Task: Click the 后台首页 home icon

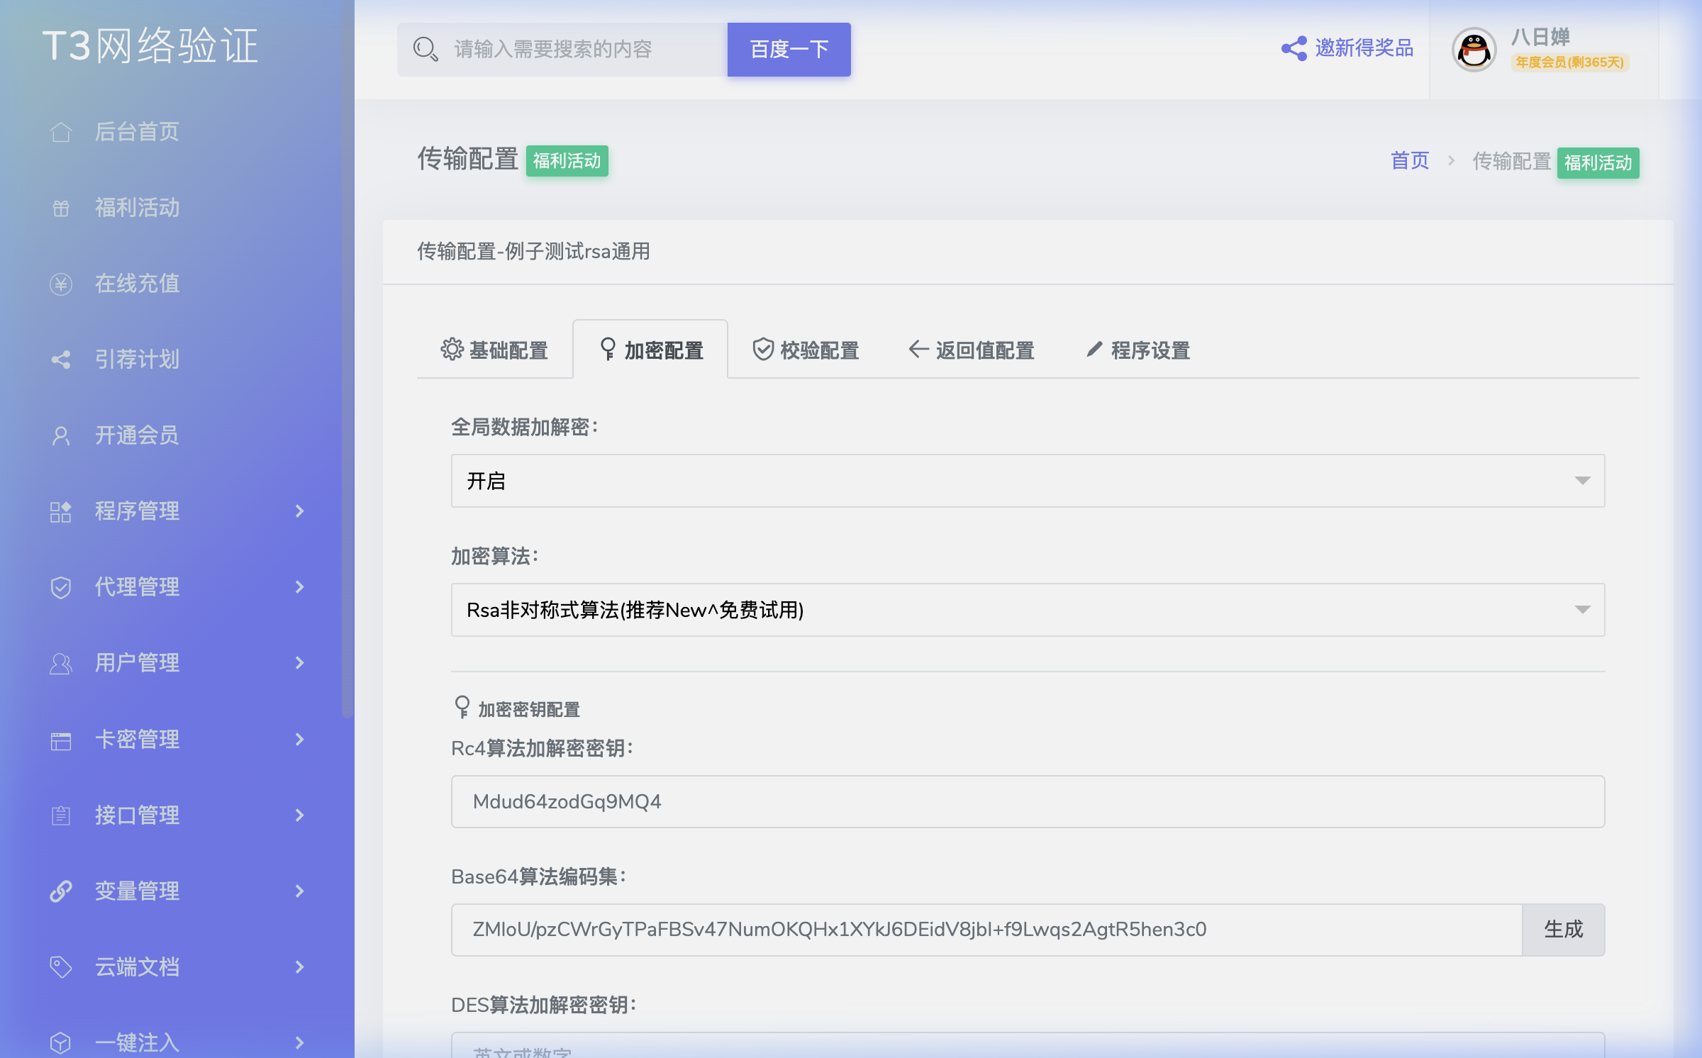Action: [61, 132]
